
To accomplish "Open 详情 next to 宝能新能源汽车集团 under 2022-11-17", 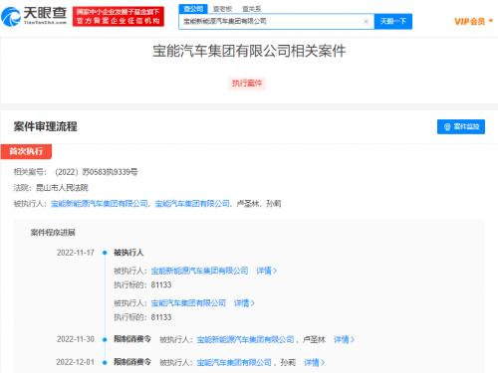I will click(266, 271).
